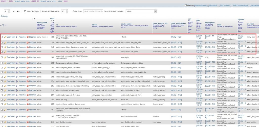Sort by the menu_name column header

(x=42, y=22)
